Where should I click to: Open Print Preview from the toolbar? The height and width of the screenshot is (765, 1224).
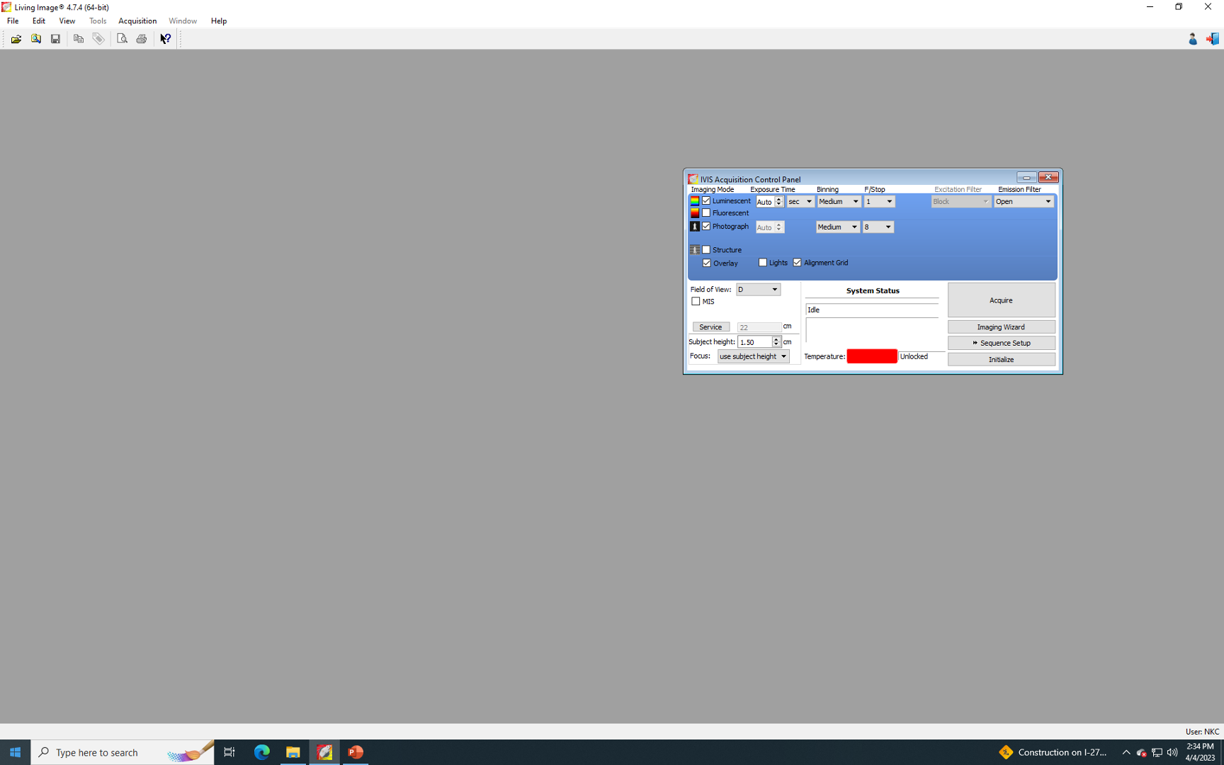pyautogui.click(x=122, y=39)
